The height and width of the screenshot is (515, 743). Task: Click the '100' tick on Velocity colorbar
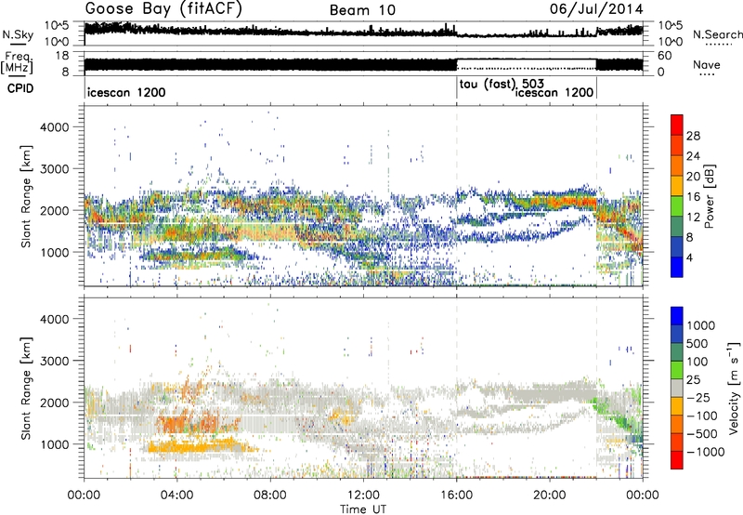(x=697, y=362)
